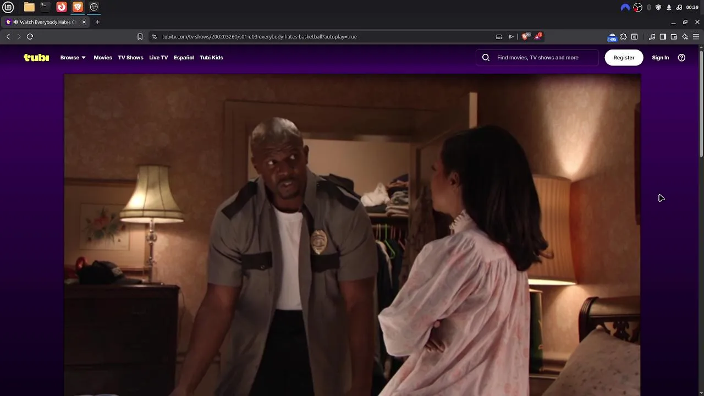This screenshot has height=396, width=704.
Task: Open OBS Studio from the panel
Action: click(x=94, y=7)
